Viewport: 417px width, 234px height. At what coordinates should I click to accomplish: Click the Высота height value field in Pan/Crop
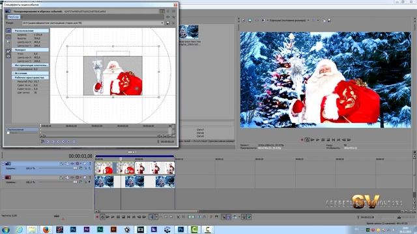tap(37, 38)
